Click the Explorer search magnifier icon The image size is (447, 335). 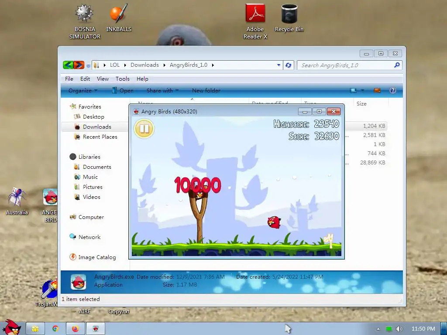[x=396, y=65]
